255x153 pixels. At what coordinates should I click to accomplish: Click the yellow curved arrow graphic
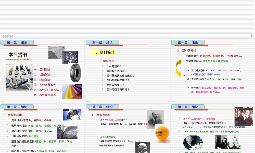pos(178,68)
